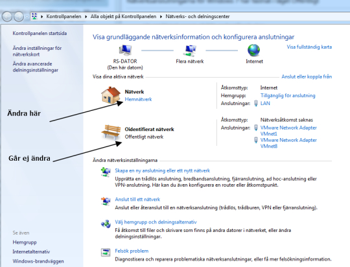
Task: Click the LAN connection plug icon
Action: point(256,104)
